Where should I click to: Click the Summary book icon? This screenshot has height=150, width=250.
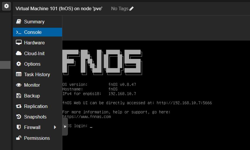click(19, 22)
